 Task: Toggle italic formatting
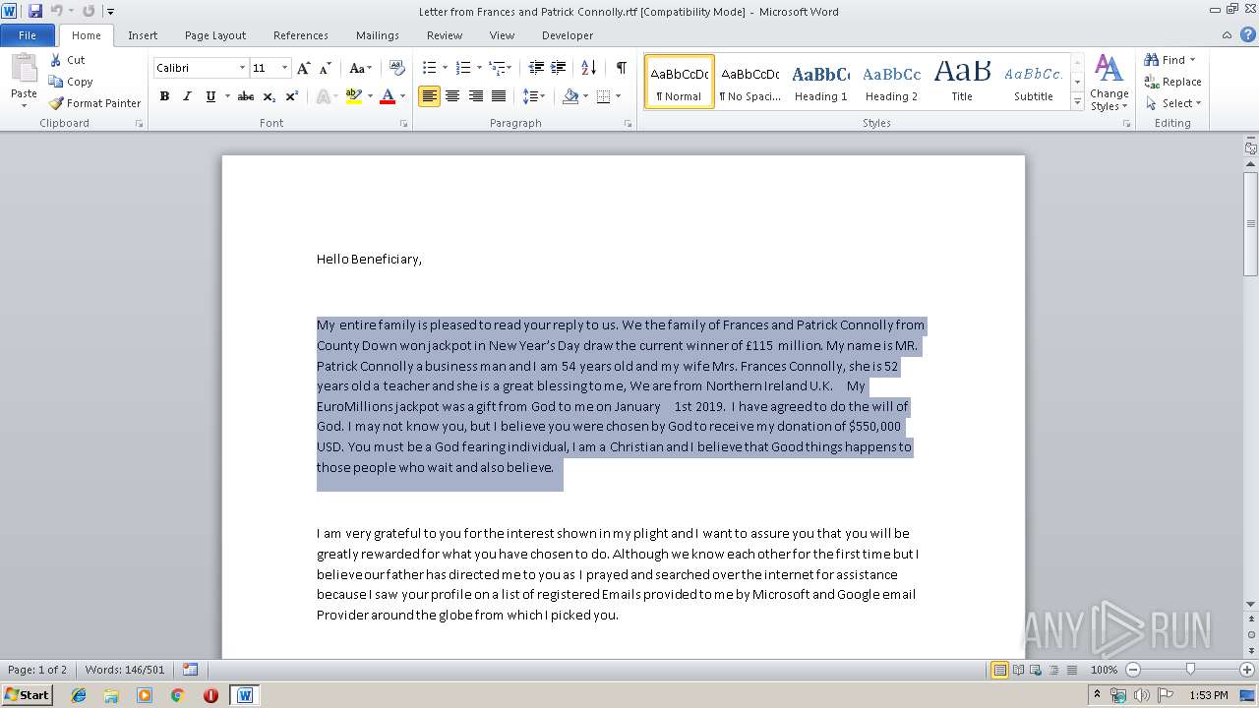tap(187, 96)
